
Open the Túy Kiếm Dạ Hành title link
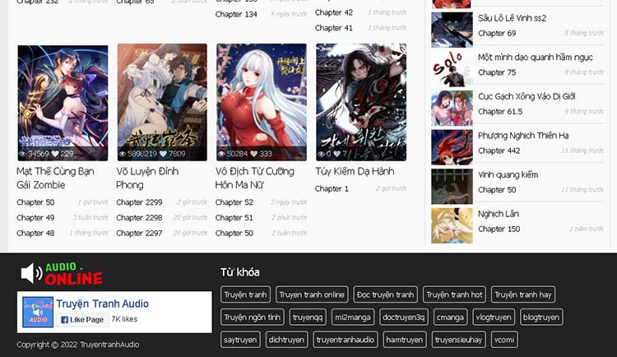click(x=355, y=172)
